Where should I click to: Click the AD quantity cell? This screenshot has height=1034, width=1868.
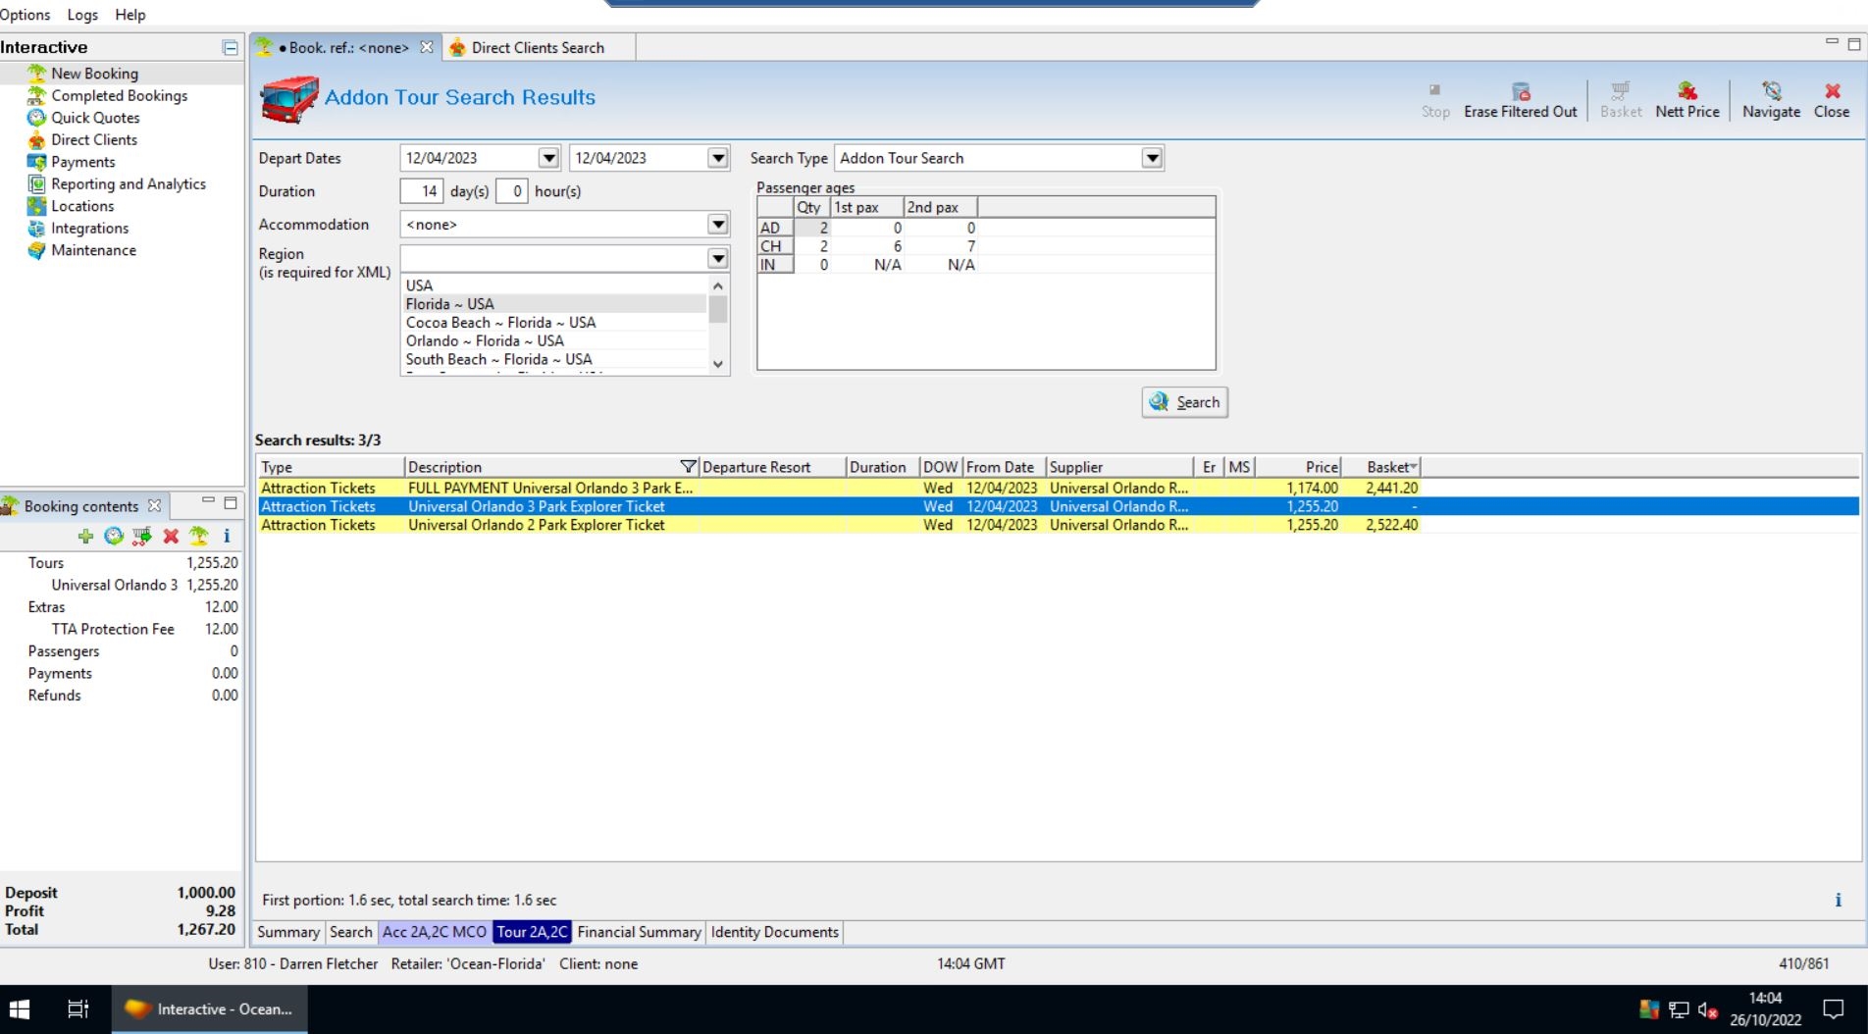coord(812,228)
